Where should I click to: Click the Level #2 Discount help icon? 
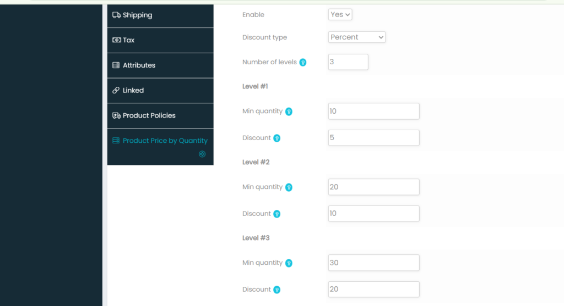pos(277,214)
